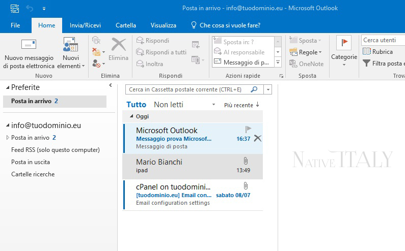Image resolution: width=405 pixels, height=251 pixels.
Task: Click the magnifier search icon
Action: [x=254, y=89]
